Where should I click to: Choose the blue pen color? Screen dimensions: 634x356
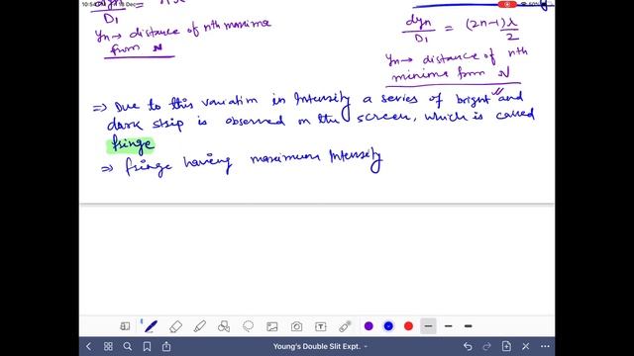(388, 326)
